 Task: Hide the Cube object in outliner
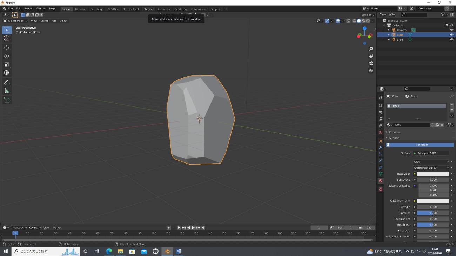[452, 35]
